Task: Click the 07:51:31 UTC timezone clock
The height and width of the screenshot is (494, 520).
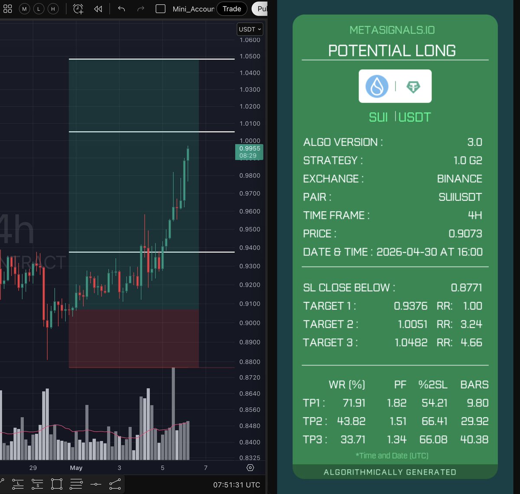Action: coord(237,485)
